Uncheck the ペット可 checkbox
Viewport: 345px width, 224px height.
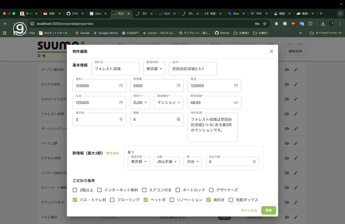pos(146,200)
